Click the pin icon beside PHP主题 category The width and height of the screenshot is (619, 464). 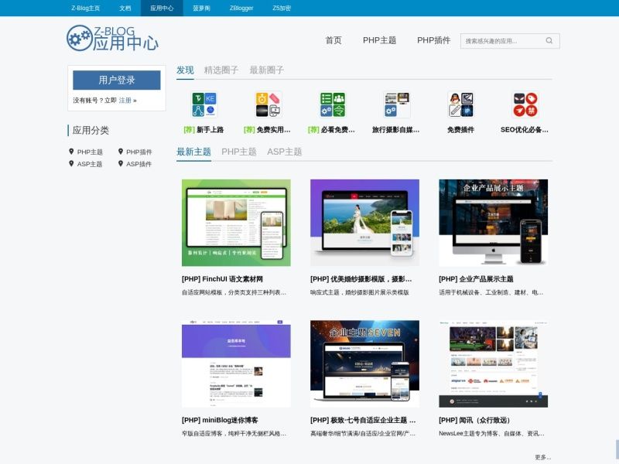(71, 152)
